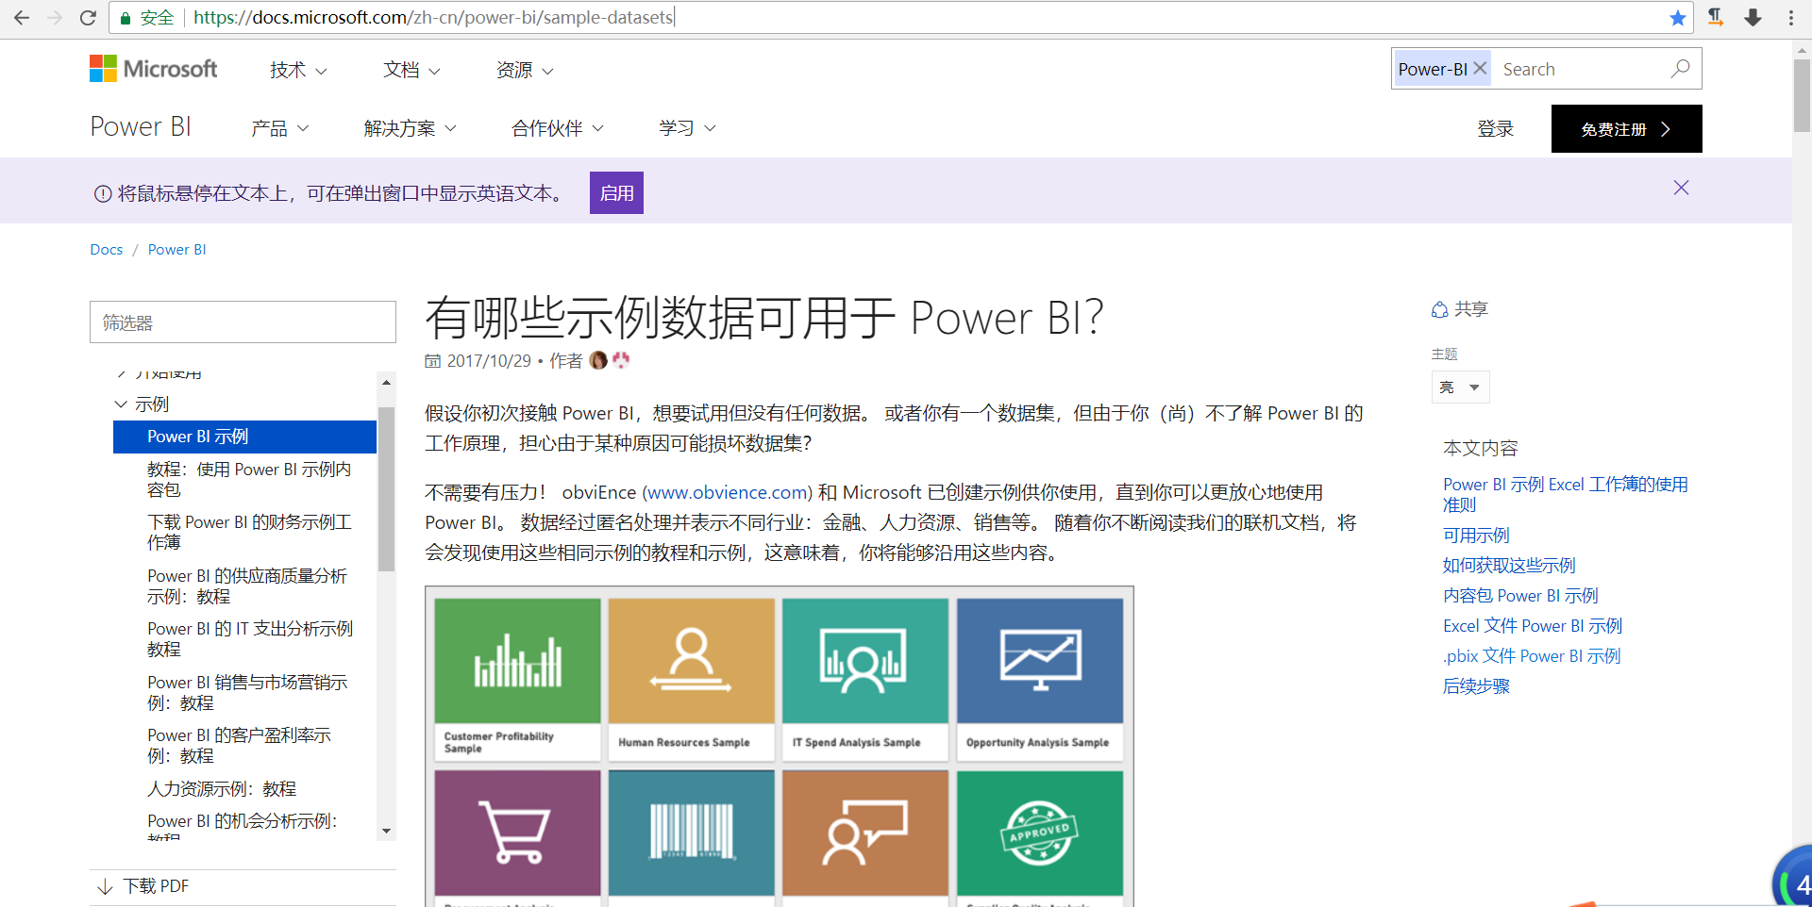Click the bookmark star in the address bar
The image size is (1812, 907).
(1677, 18)
